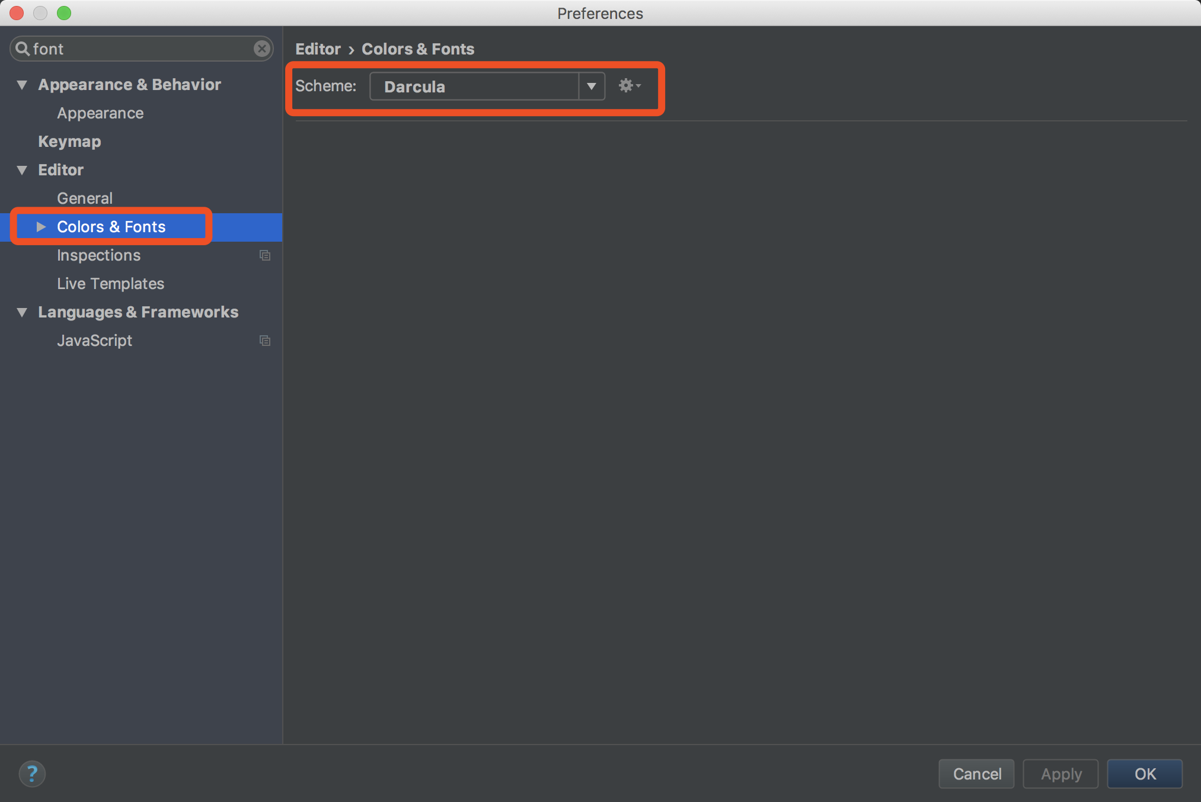Screen dimensions: 1201x802
Task: Collapse the Editor section
Action: pyautogui.click(x=22, y=170)
